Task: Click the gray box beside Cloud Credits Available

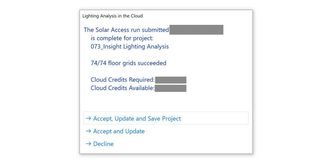Action: pos(171,88)
